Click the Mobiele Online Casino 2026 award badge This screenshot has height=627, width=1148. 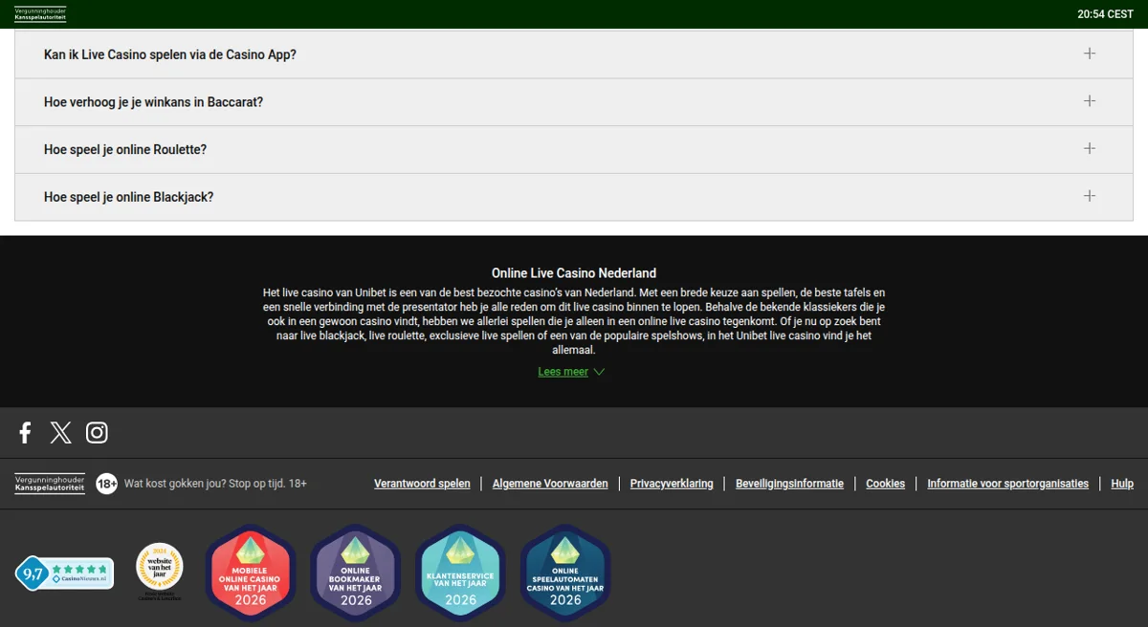[x=251, y=573]
